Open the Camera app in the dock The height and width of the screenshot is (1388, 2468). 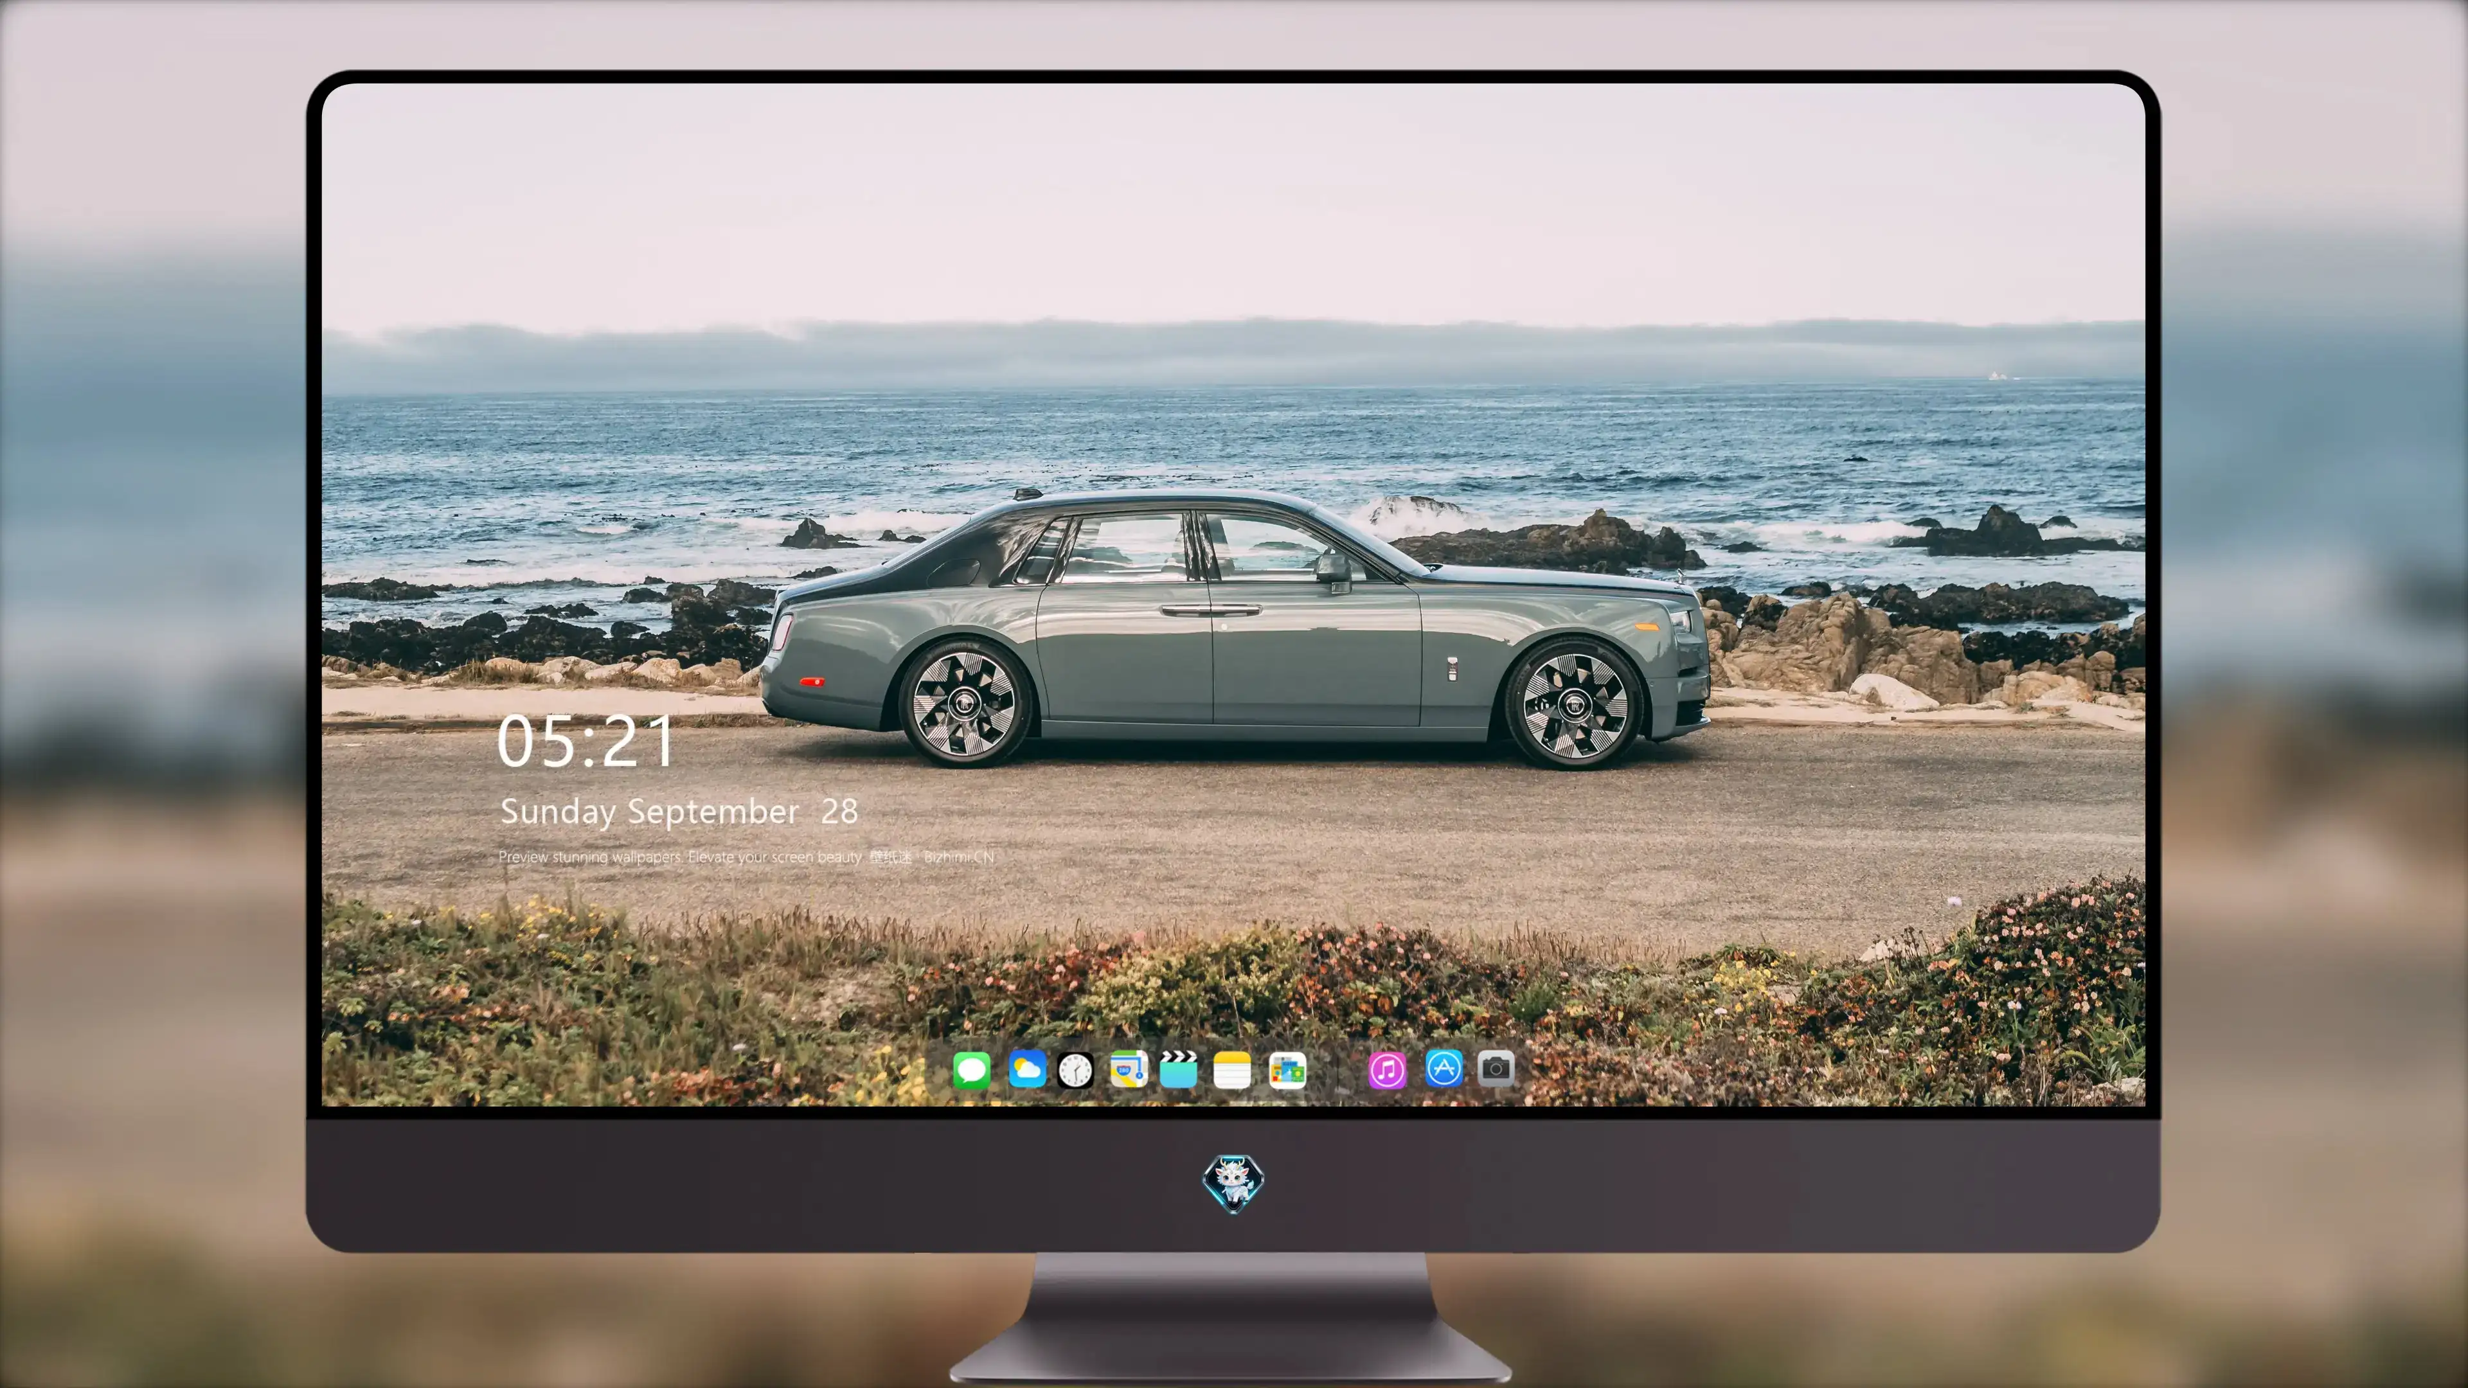click(1496, 1068)
